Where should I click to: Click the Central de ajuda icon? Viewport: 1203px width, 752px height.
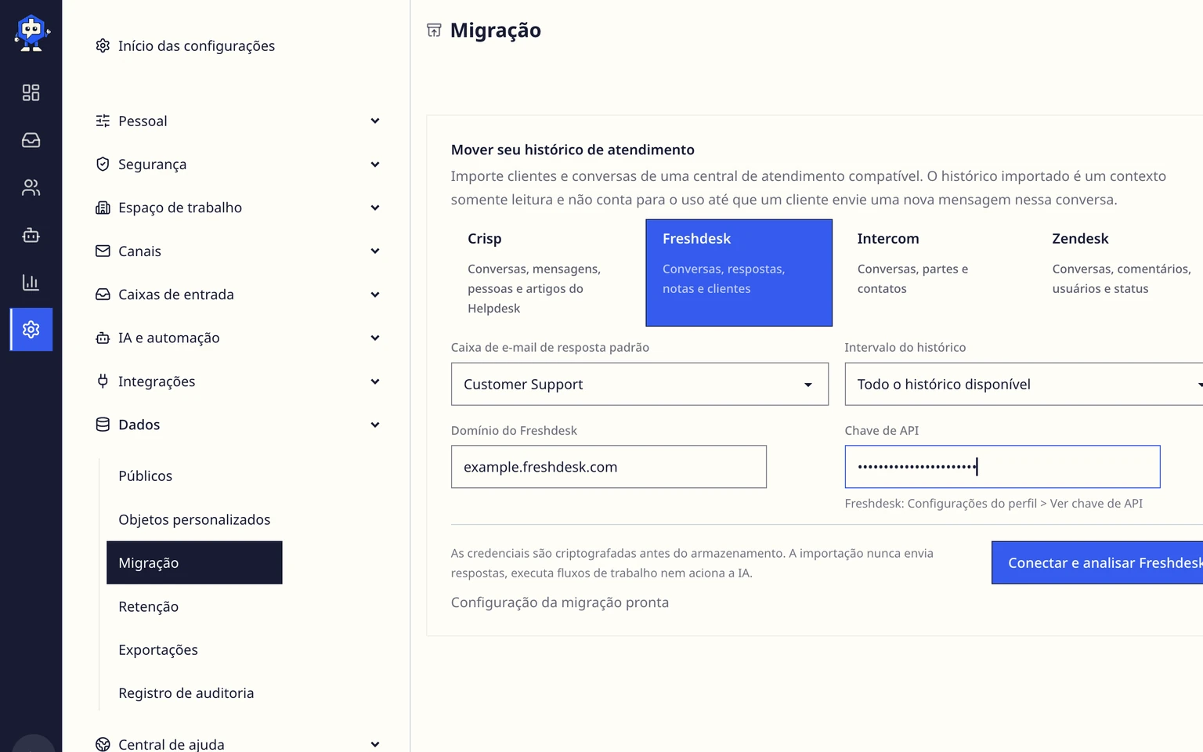103,744
